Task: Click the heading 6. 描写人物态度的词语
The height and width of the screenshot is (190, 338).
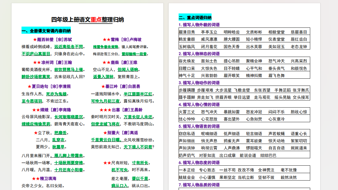Action: pyautogui.click(x=199, y=163)
